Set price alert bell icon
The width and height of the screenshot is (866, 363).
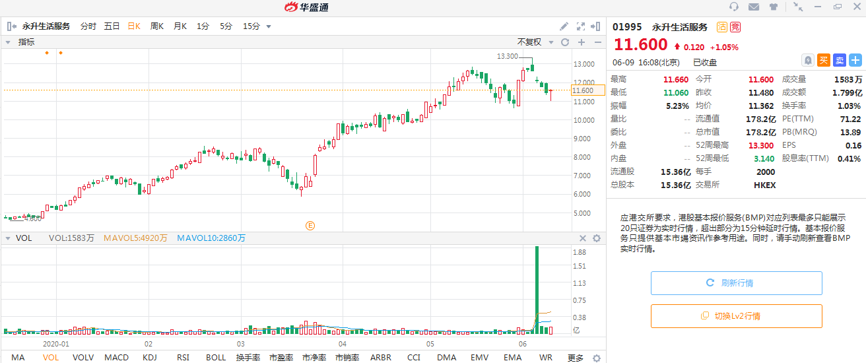808,60
